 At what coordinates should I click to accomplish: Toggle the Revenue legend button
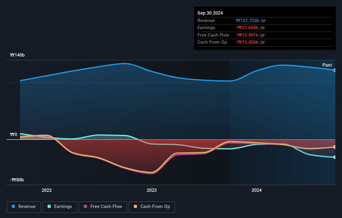tap(24, 207)
